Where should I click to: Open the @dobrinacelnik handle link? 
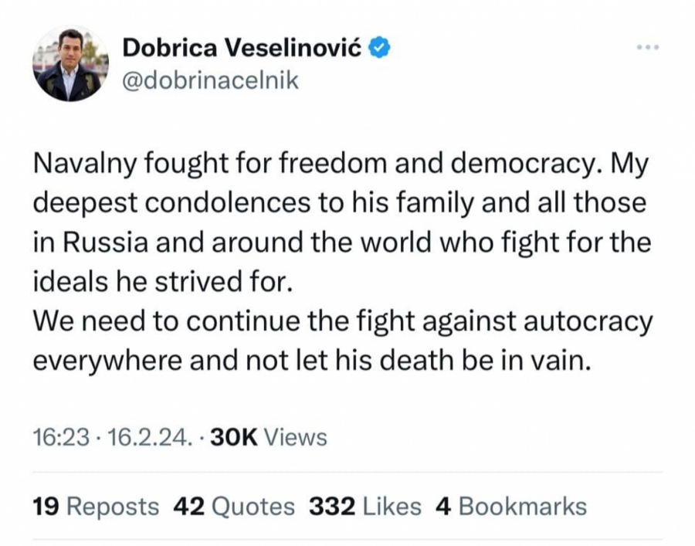coord(210,80)
